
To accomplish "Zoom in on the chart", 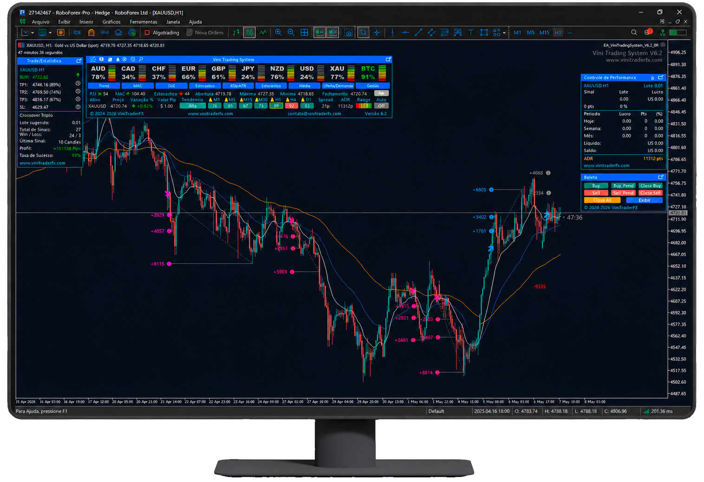I will pos(278,33).
